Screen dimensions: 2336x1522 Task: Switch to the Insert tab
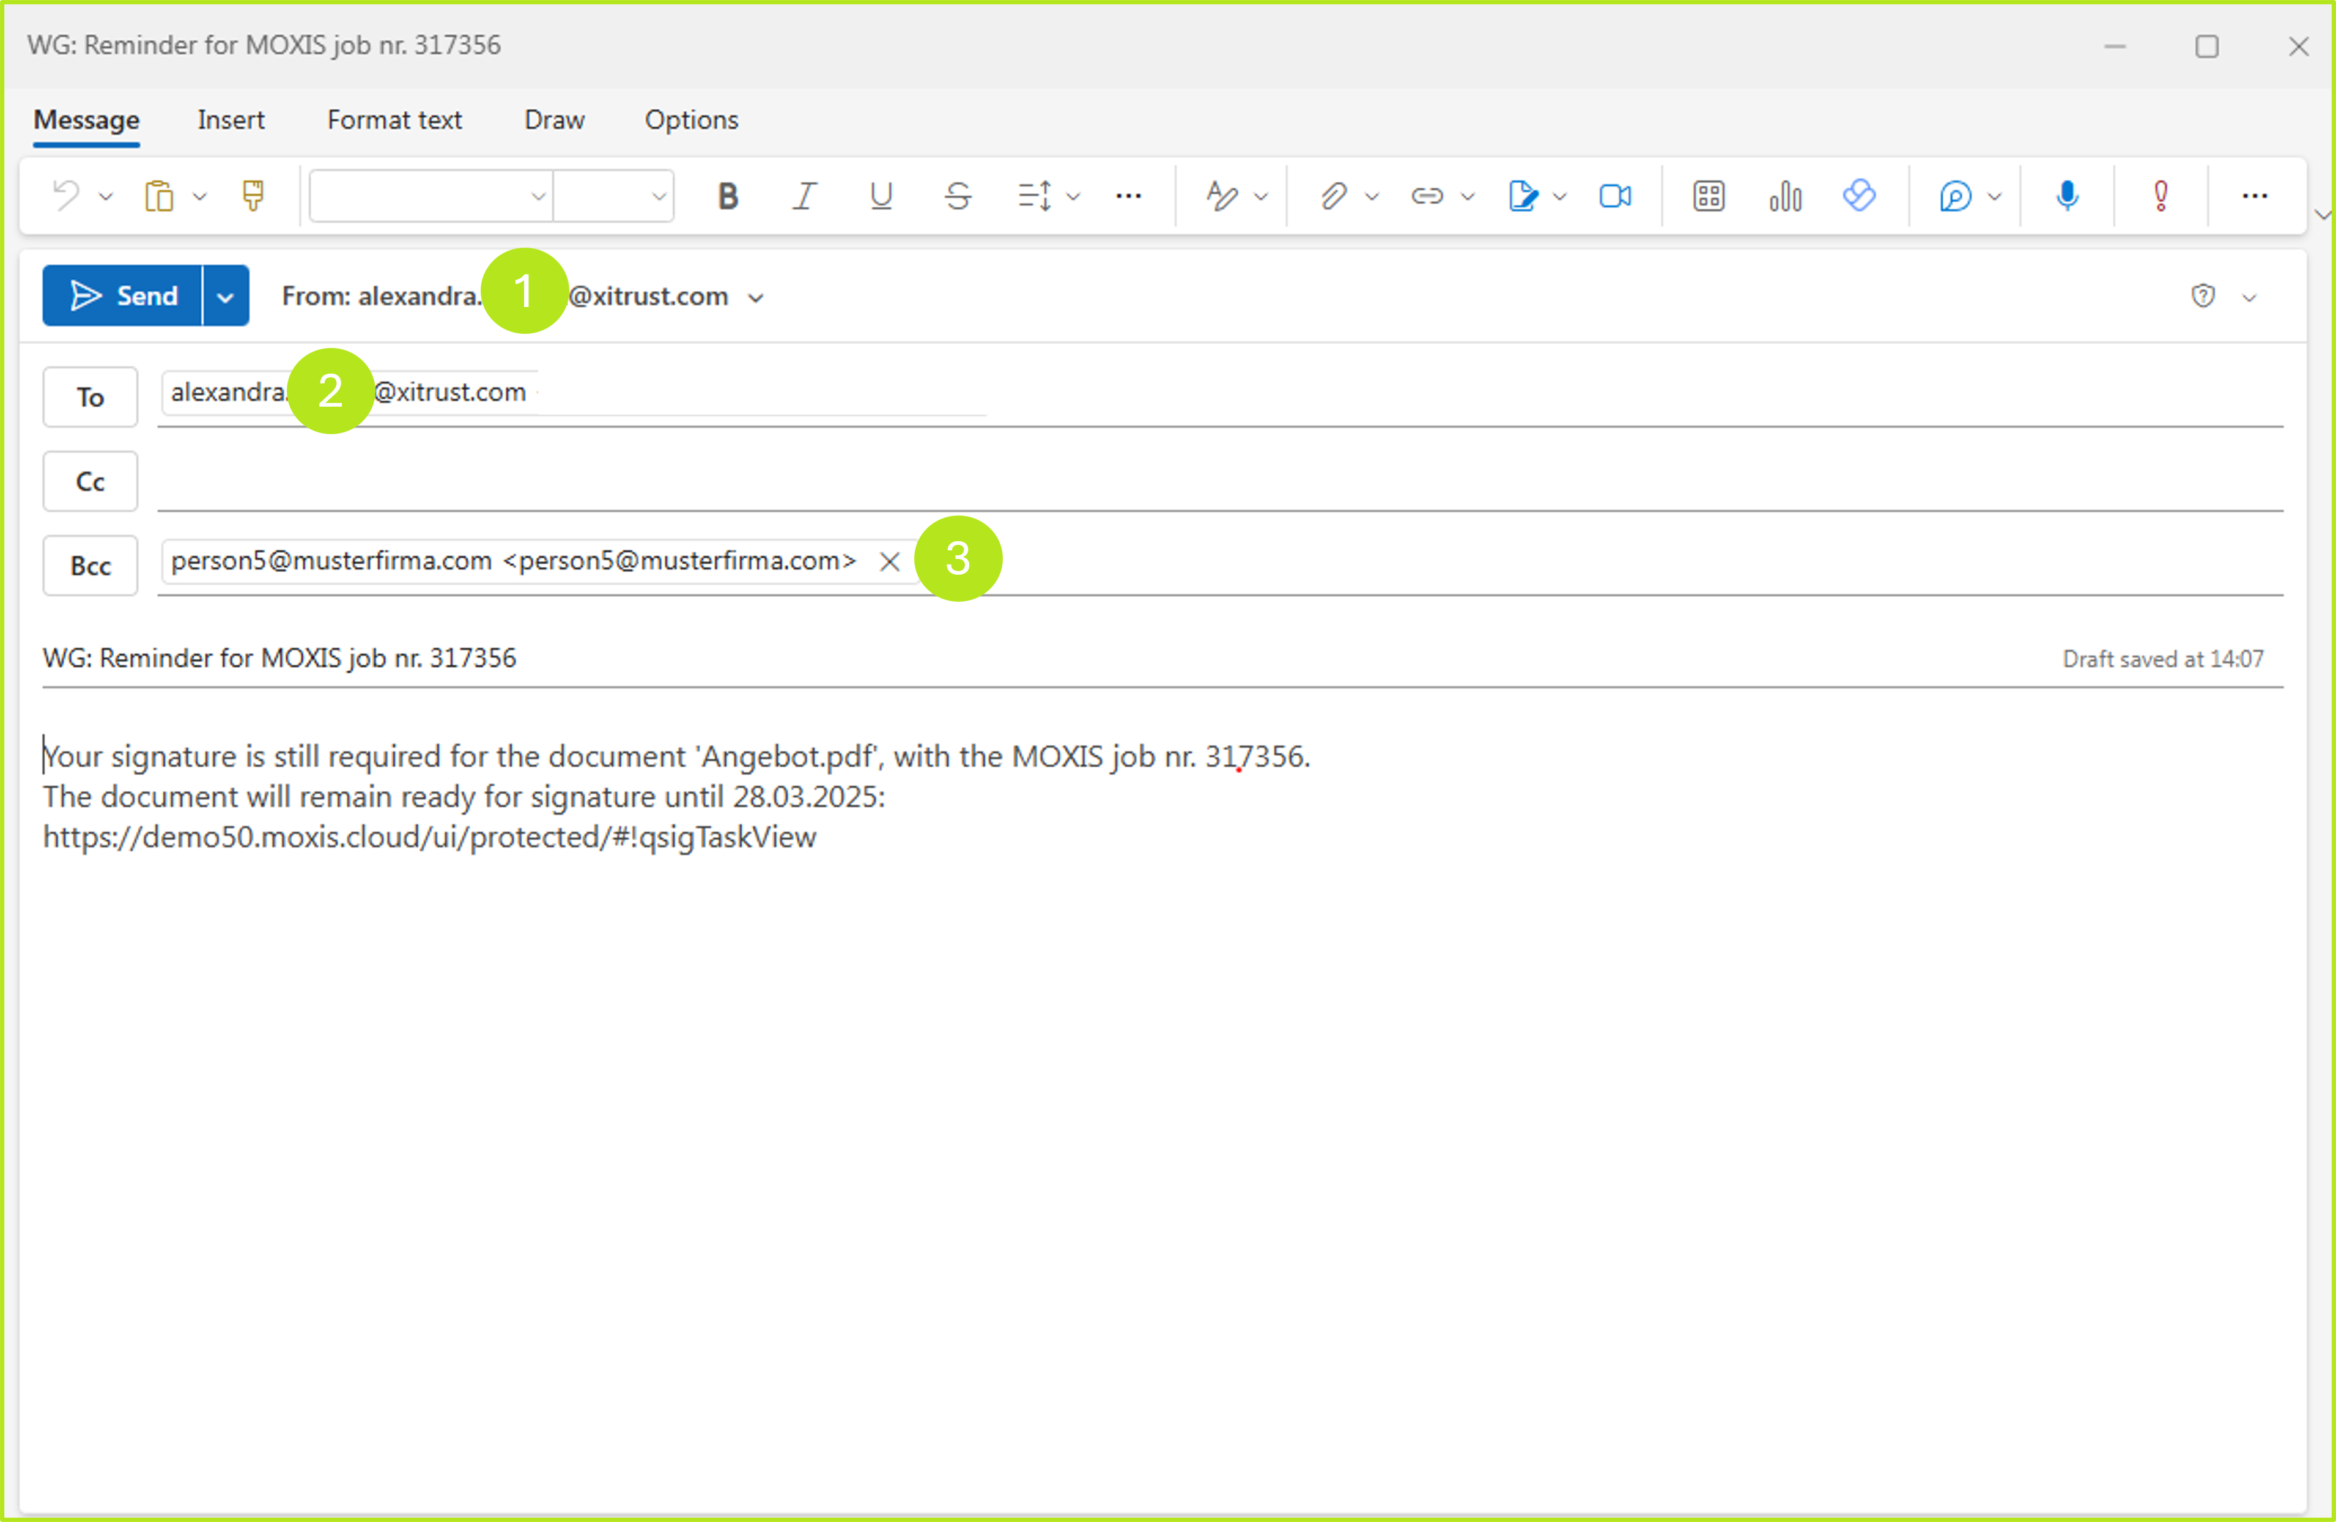pyautogui.click(x=231, y=120)
